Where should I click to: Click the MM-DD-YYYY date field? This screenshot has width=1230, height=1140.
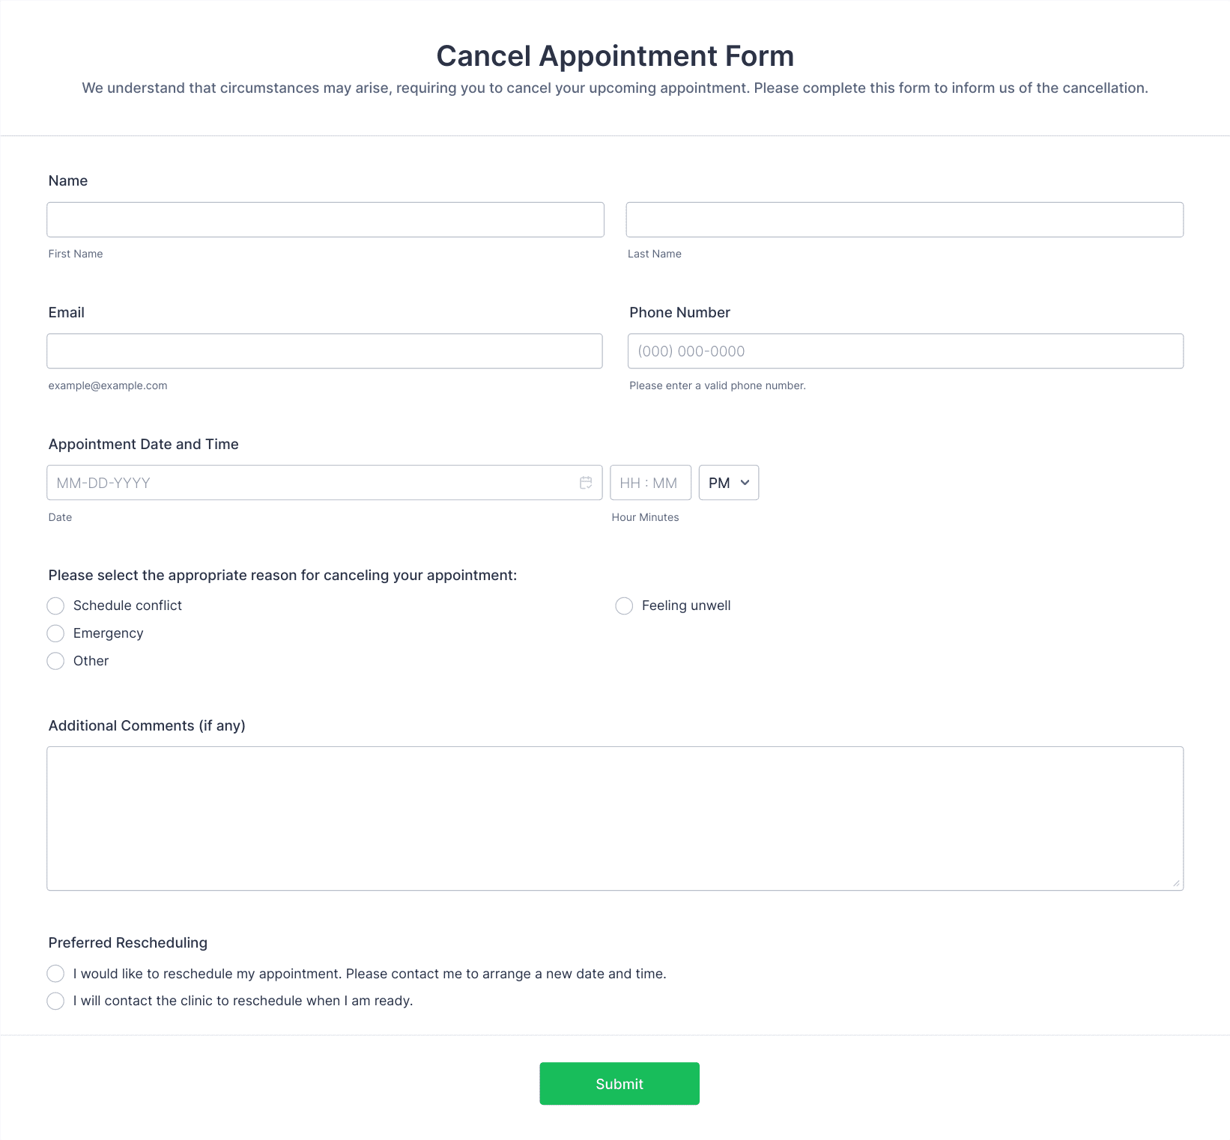[324, 483]
